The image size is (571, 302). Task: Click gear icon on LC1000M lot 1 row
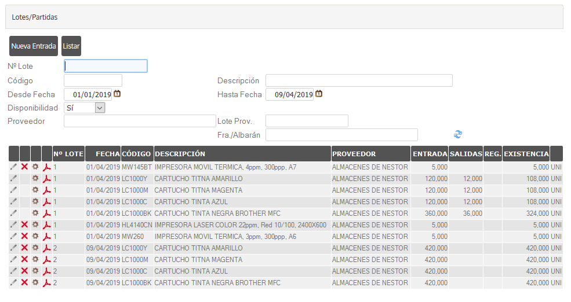pyautogui.click(x=35, y=190)
